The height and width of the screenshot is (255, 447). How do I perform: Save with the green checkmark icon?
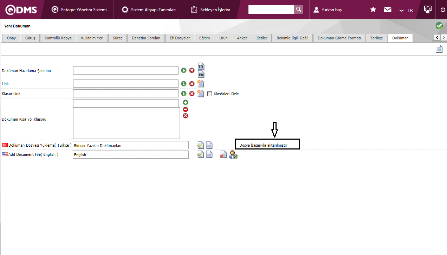point(439,26)
